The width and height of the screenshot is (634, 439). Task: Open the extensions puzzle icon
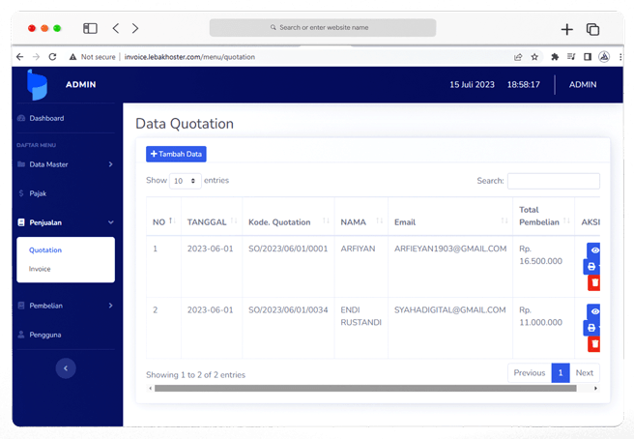(x=555, y=57)
